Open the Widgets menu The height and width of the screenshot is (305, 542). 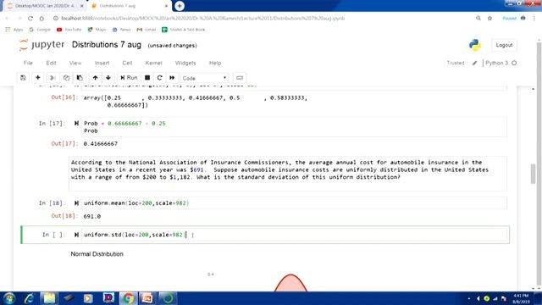[x=185, y=63]
